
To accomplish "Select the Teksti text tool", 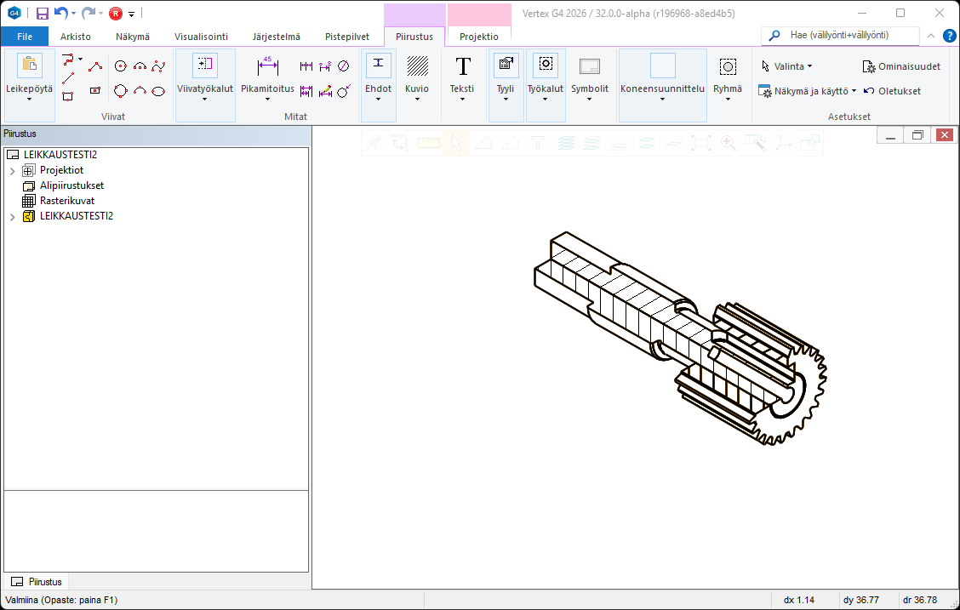I will click(x=462, y=66).
